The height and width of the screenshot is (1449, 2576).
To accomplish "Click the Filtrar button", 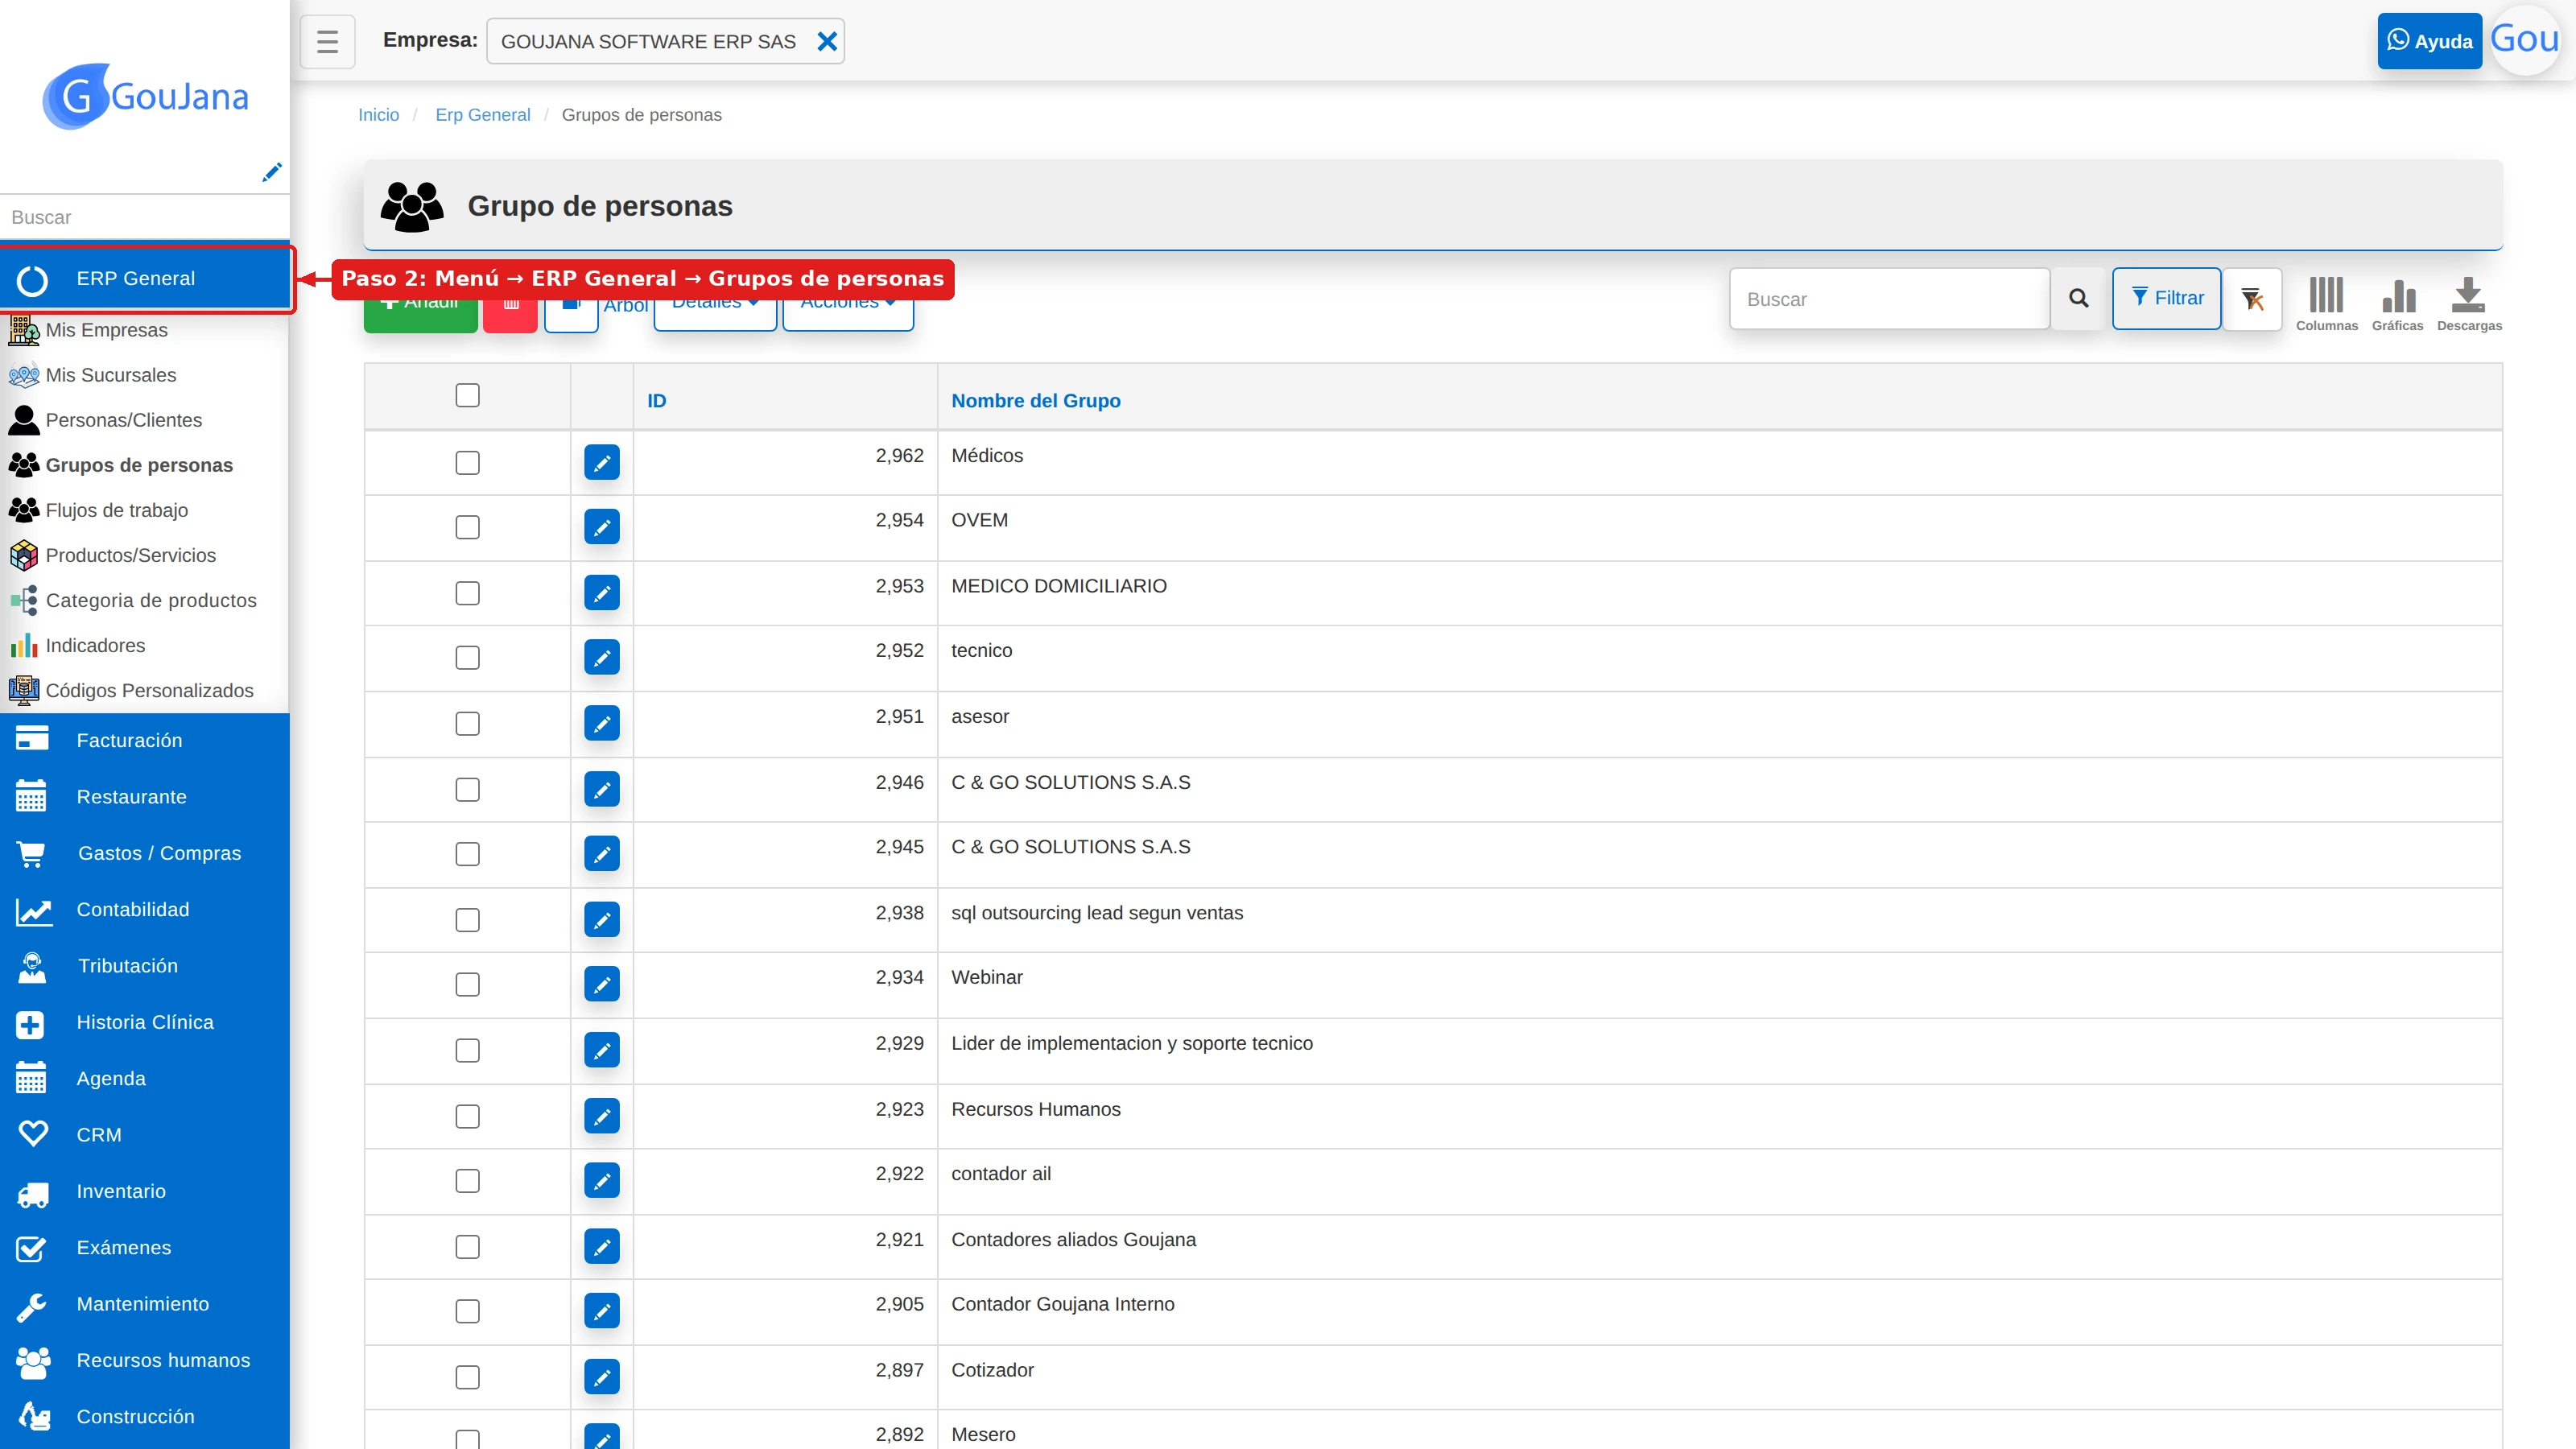I will 2166,298.
